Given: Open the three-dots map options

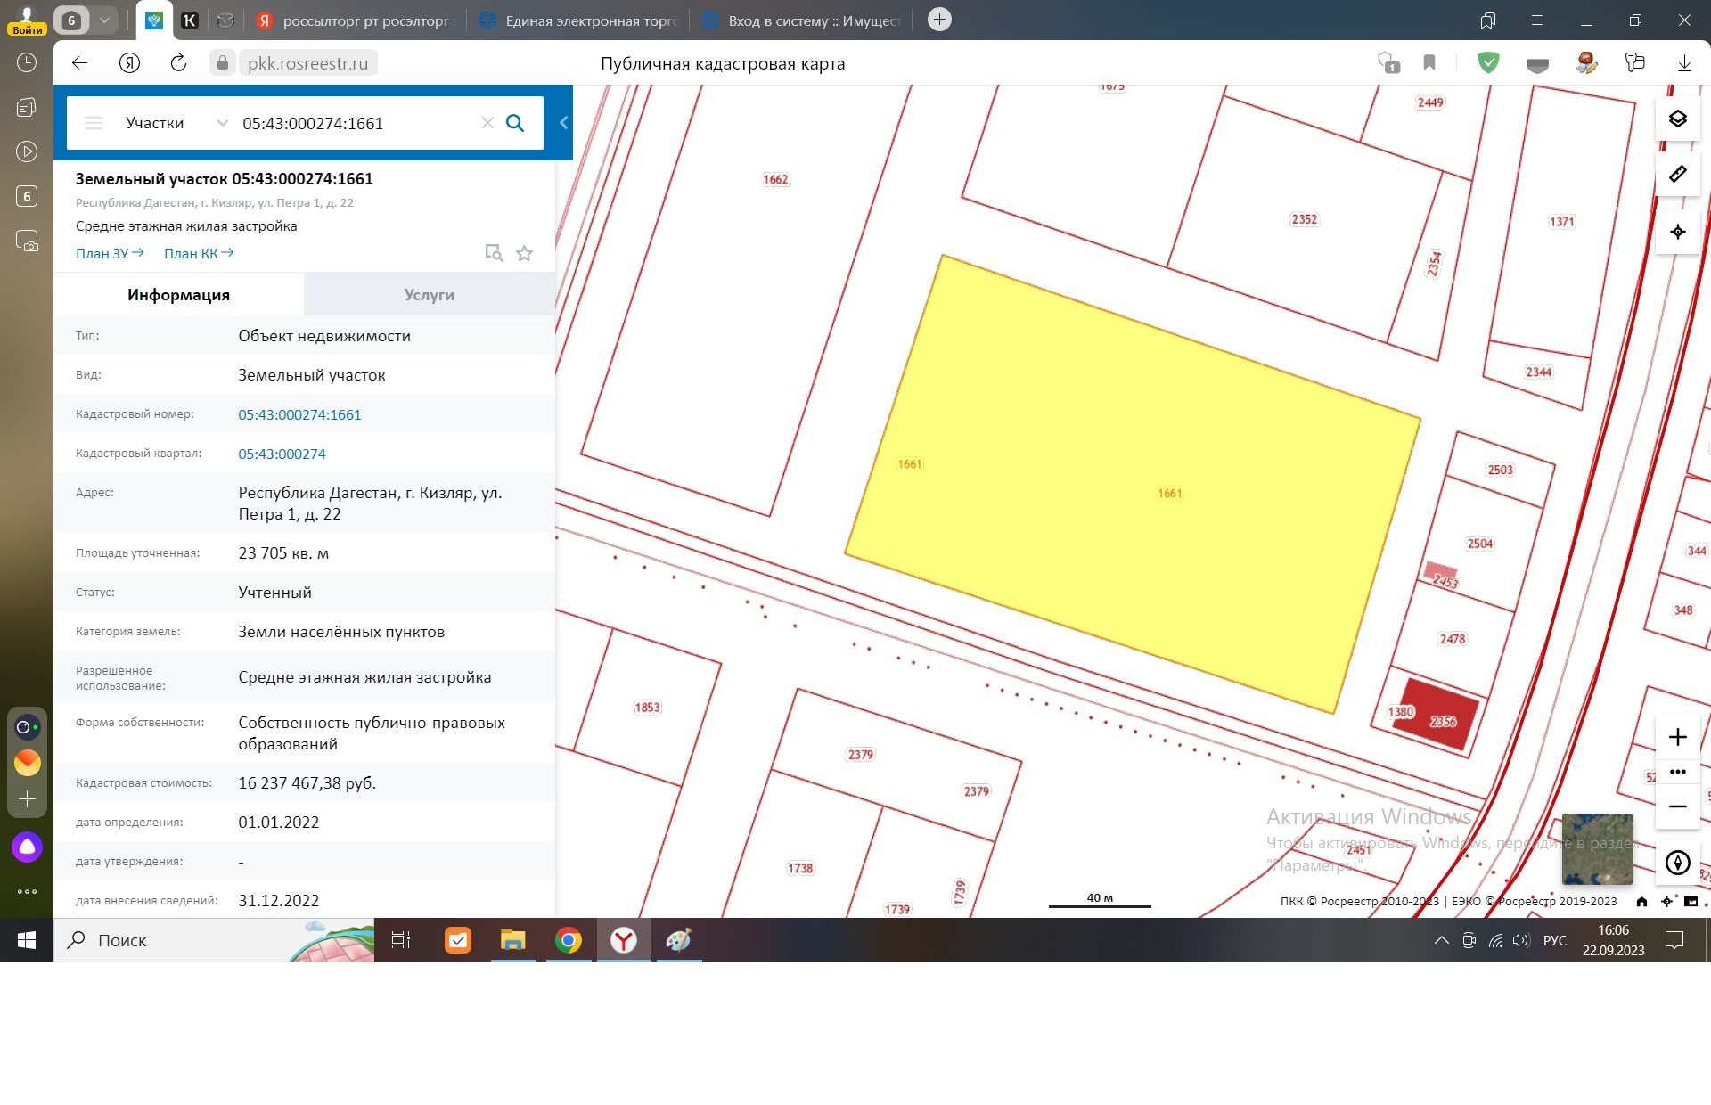Looking at the screenshot, I should (1677, 772).
